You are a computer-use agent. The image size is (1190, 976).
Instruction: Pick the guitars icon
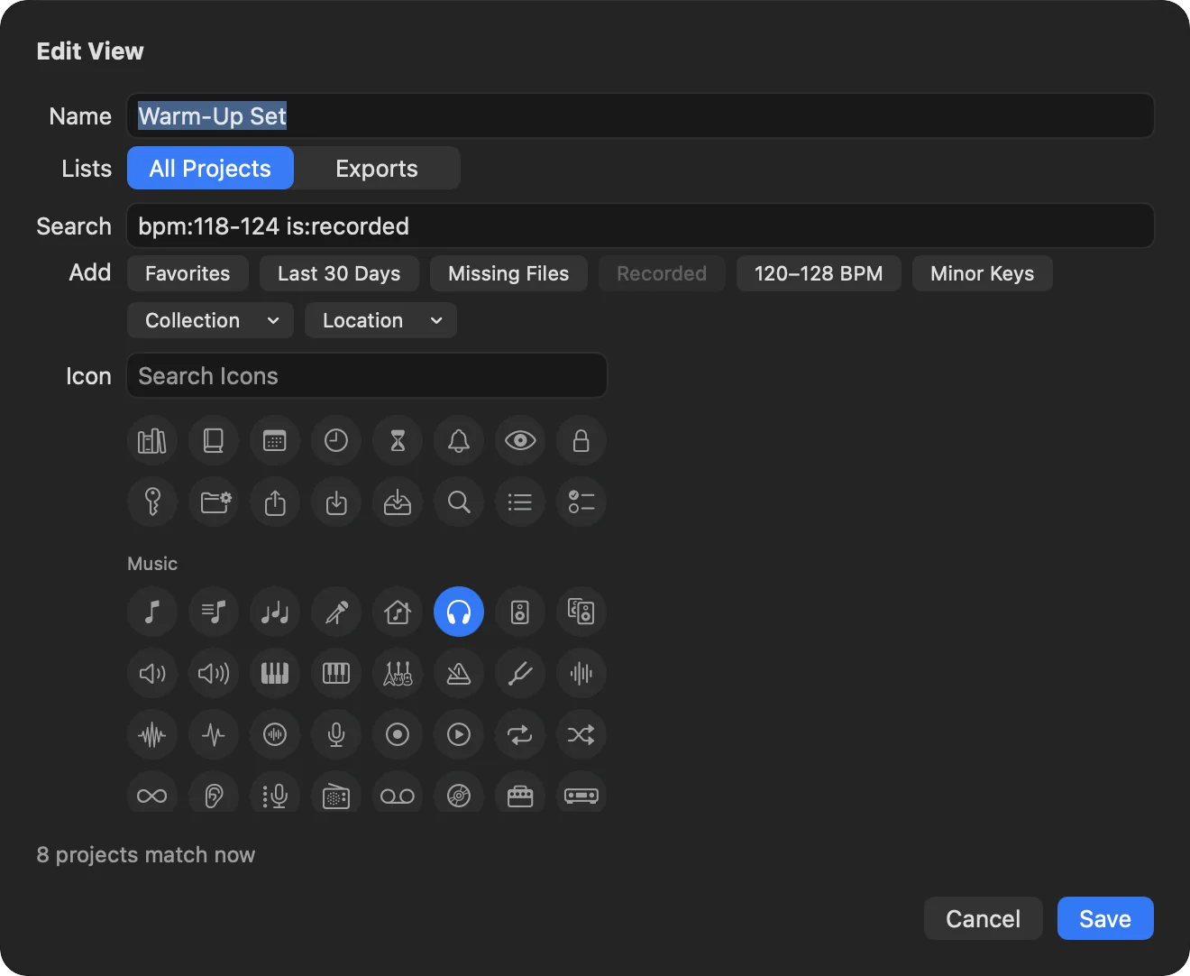[x=398, y=674]
